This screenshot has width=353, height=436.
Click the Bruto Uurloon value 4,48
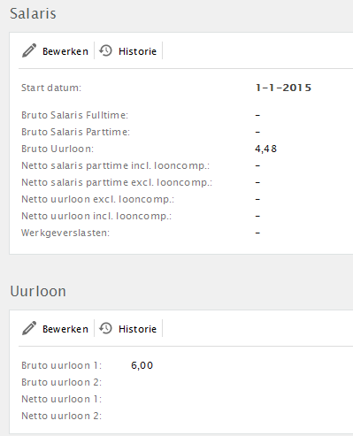click(265, 149)
